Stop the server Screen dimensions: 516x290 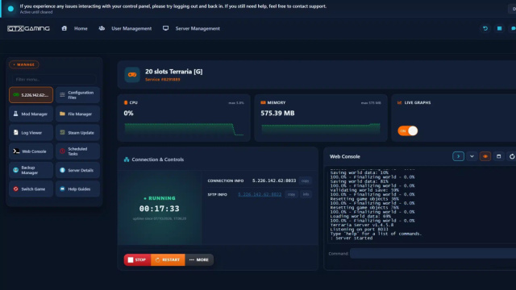[137, 259]
